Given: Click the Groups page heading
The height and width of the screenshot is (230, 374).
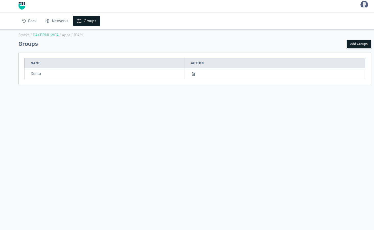Looking at the screenshot, I should [28, 44].
